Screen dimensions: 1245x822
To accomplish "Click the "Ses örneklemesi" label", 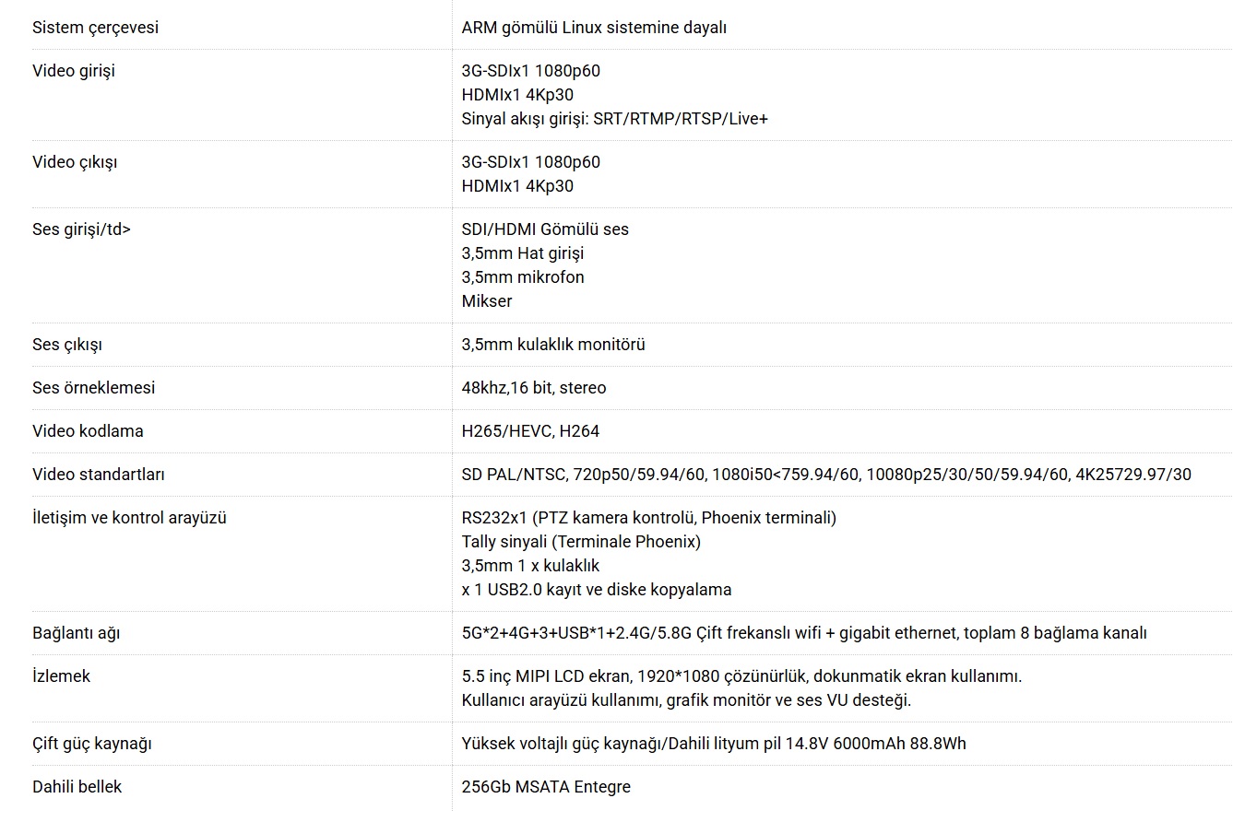I will pyautogui.click(x=93, y=388).
